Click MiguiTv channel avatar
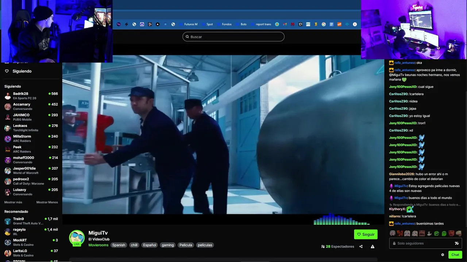 77,238
